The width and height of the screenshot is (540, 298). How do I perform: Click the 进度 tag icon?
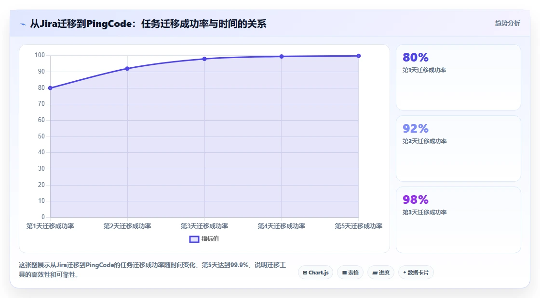pyautogui.click(x=375, y=273)
